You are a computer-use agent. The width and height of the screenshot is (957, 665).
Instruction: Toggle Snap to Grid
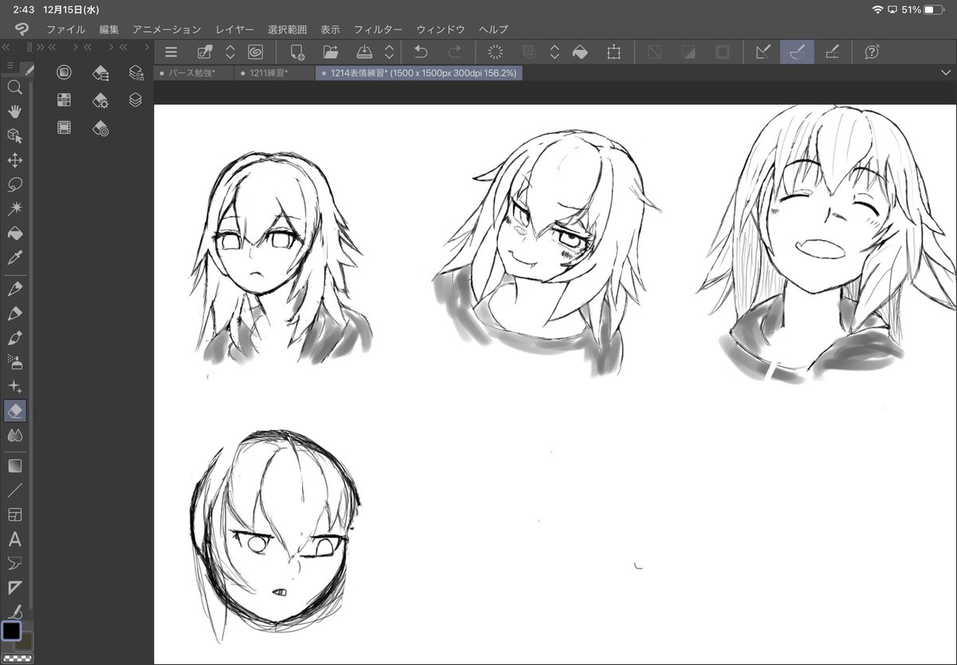click(831, 53)
